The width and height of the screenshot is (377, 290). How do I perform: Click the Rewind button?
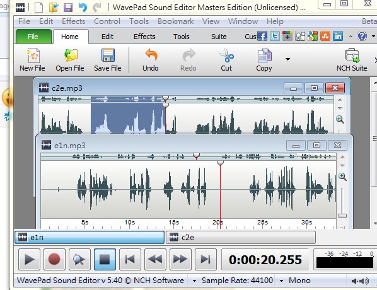click(155, 260)
